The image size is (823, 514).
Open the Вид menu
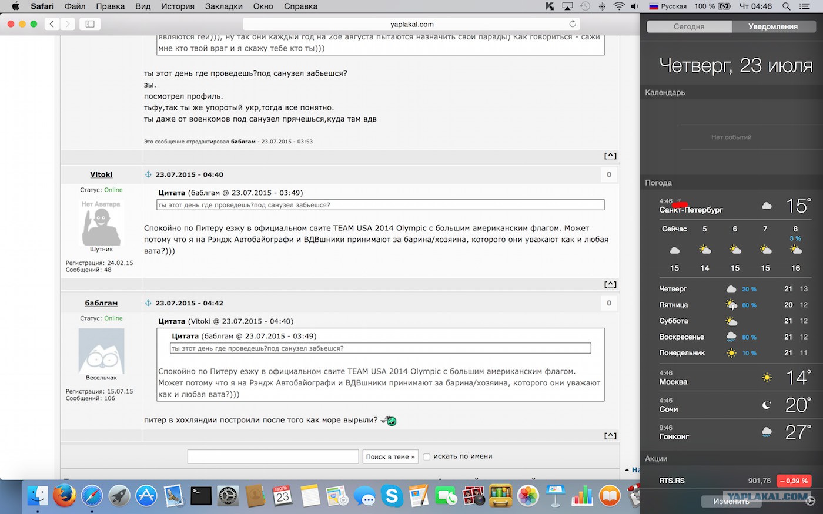pos(143,6)
